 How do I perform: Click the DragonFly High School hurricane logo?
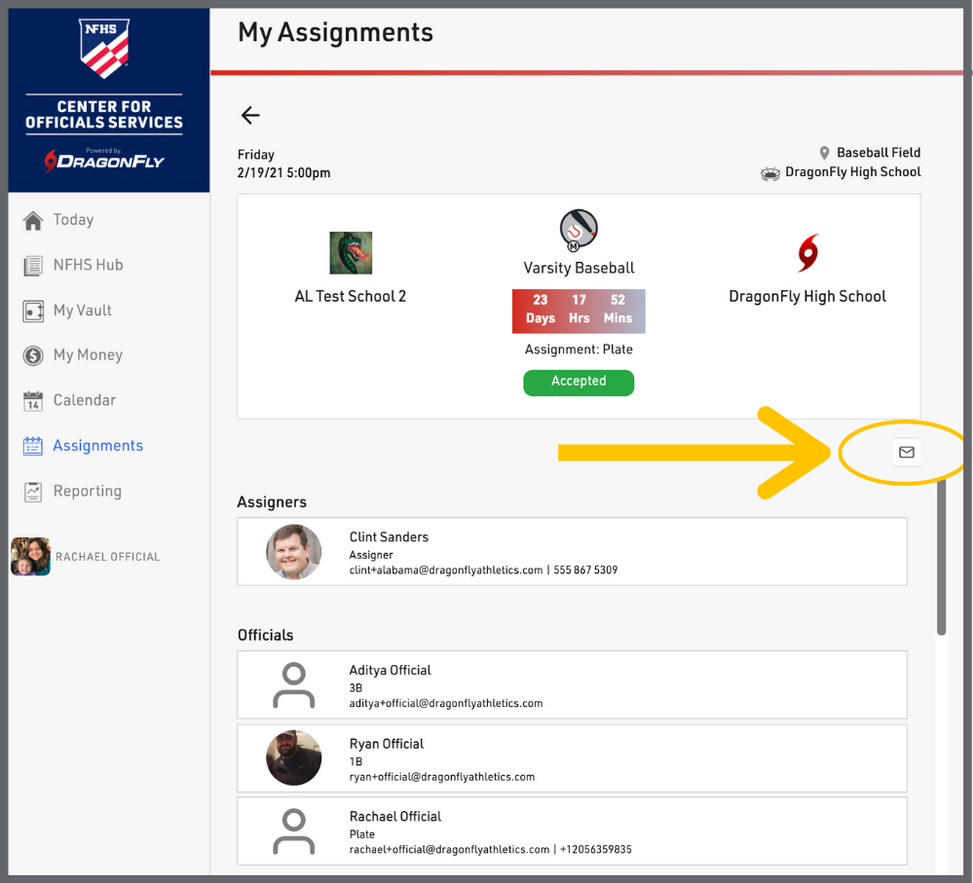point(807,253)
